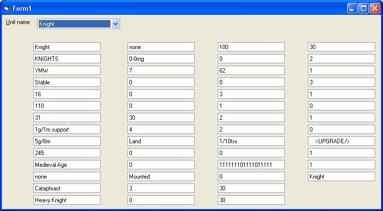Select the Land text field
Screen dimensions: 383x211
pyautogui.click(x=161, y=141)
